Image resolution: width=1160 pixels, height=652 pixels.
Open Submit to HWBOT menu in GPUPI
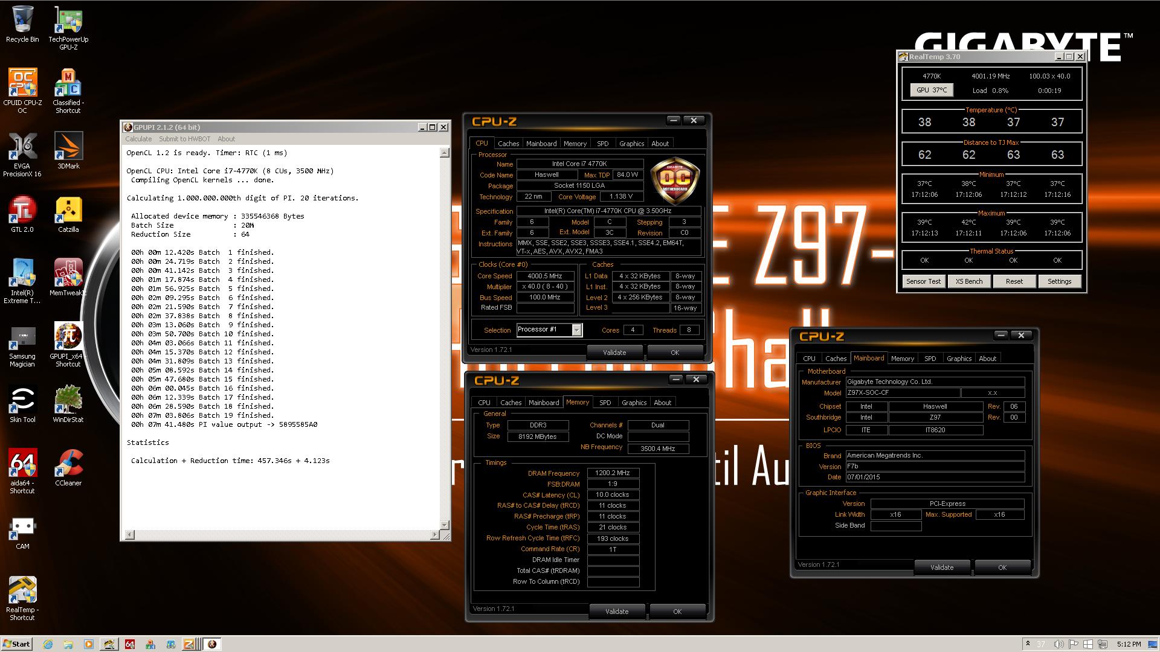pos(184,139)
